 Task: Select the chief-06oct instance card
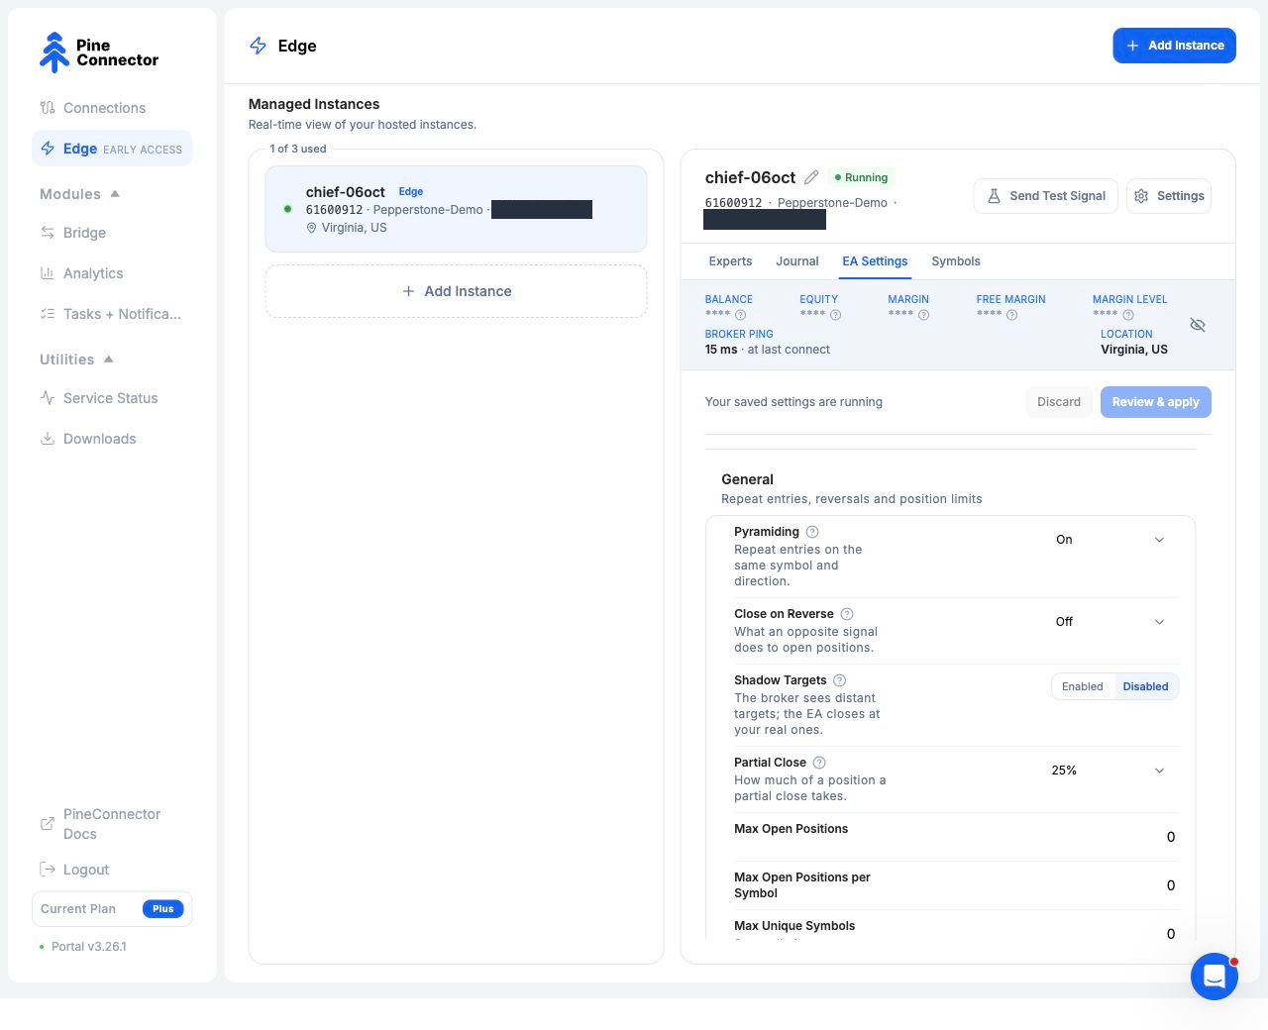[456, 209]
